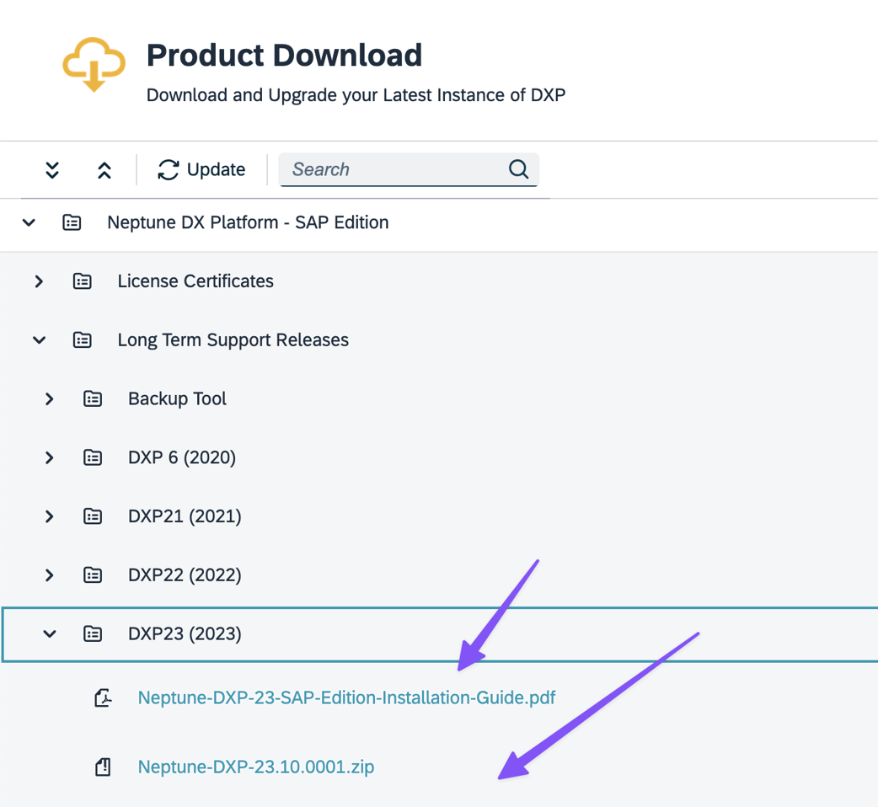
Task: Click the magnifier icon in the search bar
Action: (519, 169)
